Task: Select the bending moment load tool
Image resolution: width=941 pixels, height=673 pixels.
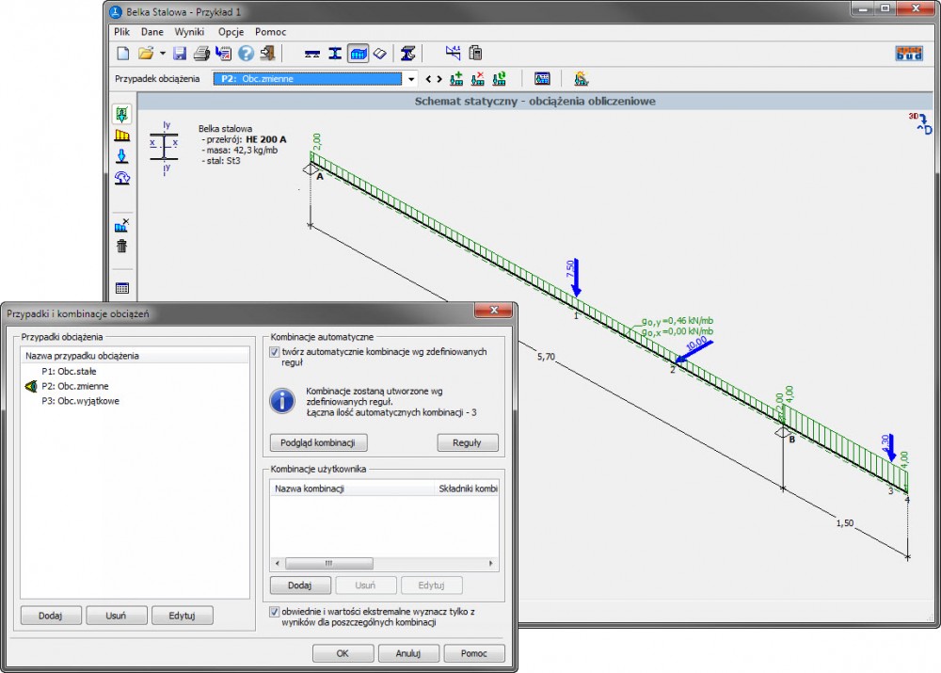Action: click(121, 177)
